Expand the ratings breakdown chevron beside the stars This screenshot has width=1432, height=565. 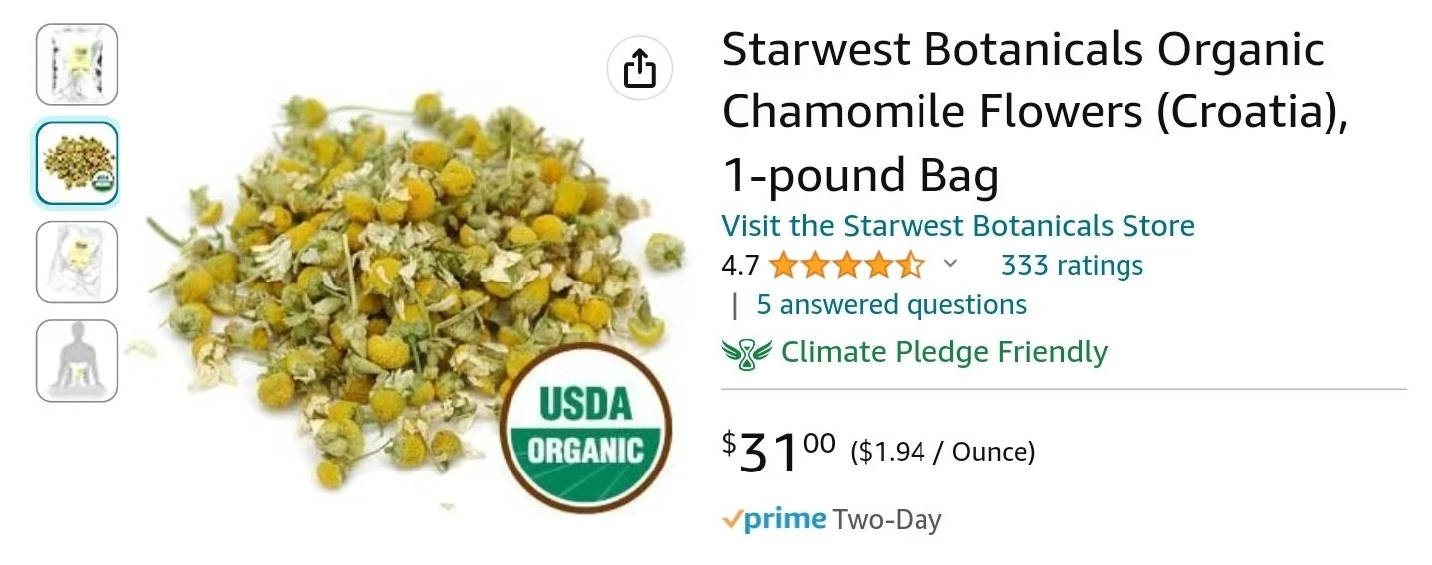[x=950, y=264]
